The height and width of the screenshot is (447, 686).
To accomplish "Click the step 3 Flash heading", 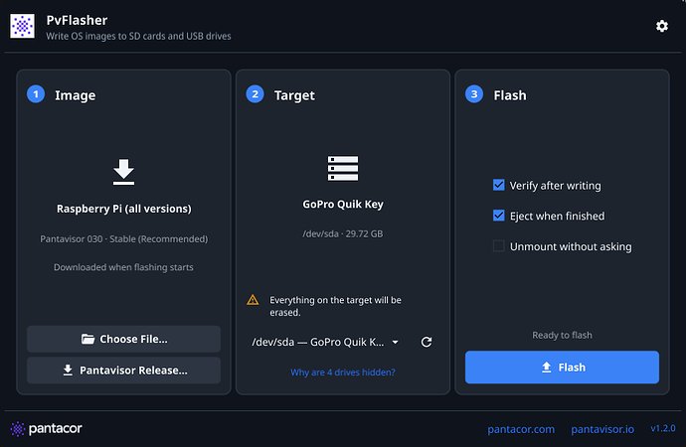I will coord(510,95).
